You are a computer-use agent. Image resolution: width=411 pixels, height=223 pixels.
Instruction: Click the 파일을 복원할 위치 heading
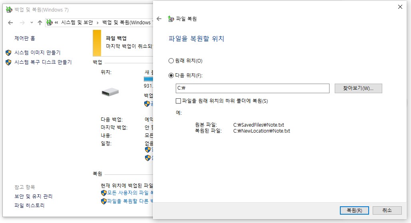coord(197,39)
